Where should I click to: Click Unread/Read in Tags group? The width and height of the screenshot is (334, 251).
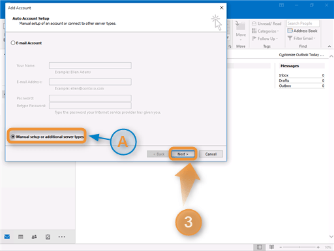tap(267, 24)
